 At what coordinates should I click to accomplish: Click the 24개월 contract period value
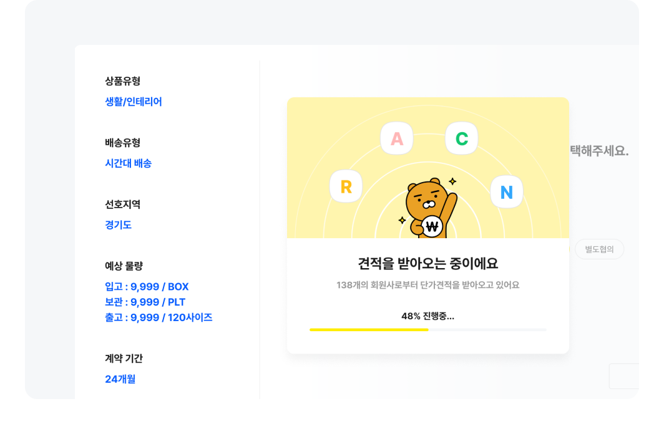(120, 379)
